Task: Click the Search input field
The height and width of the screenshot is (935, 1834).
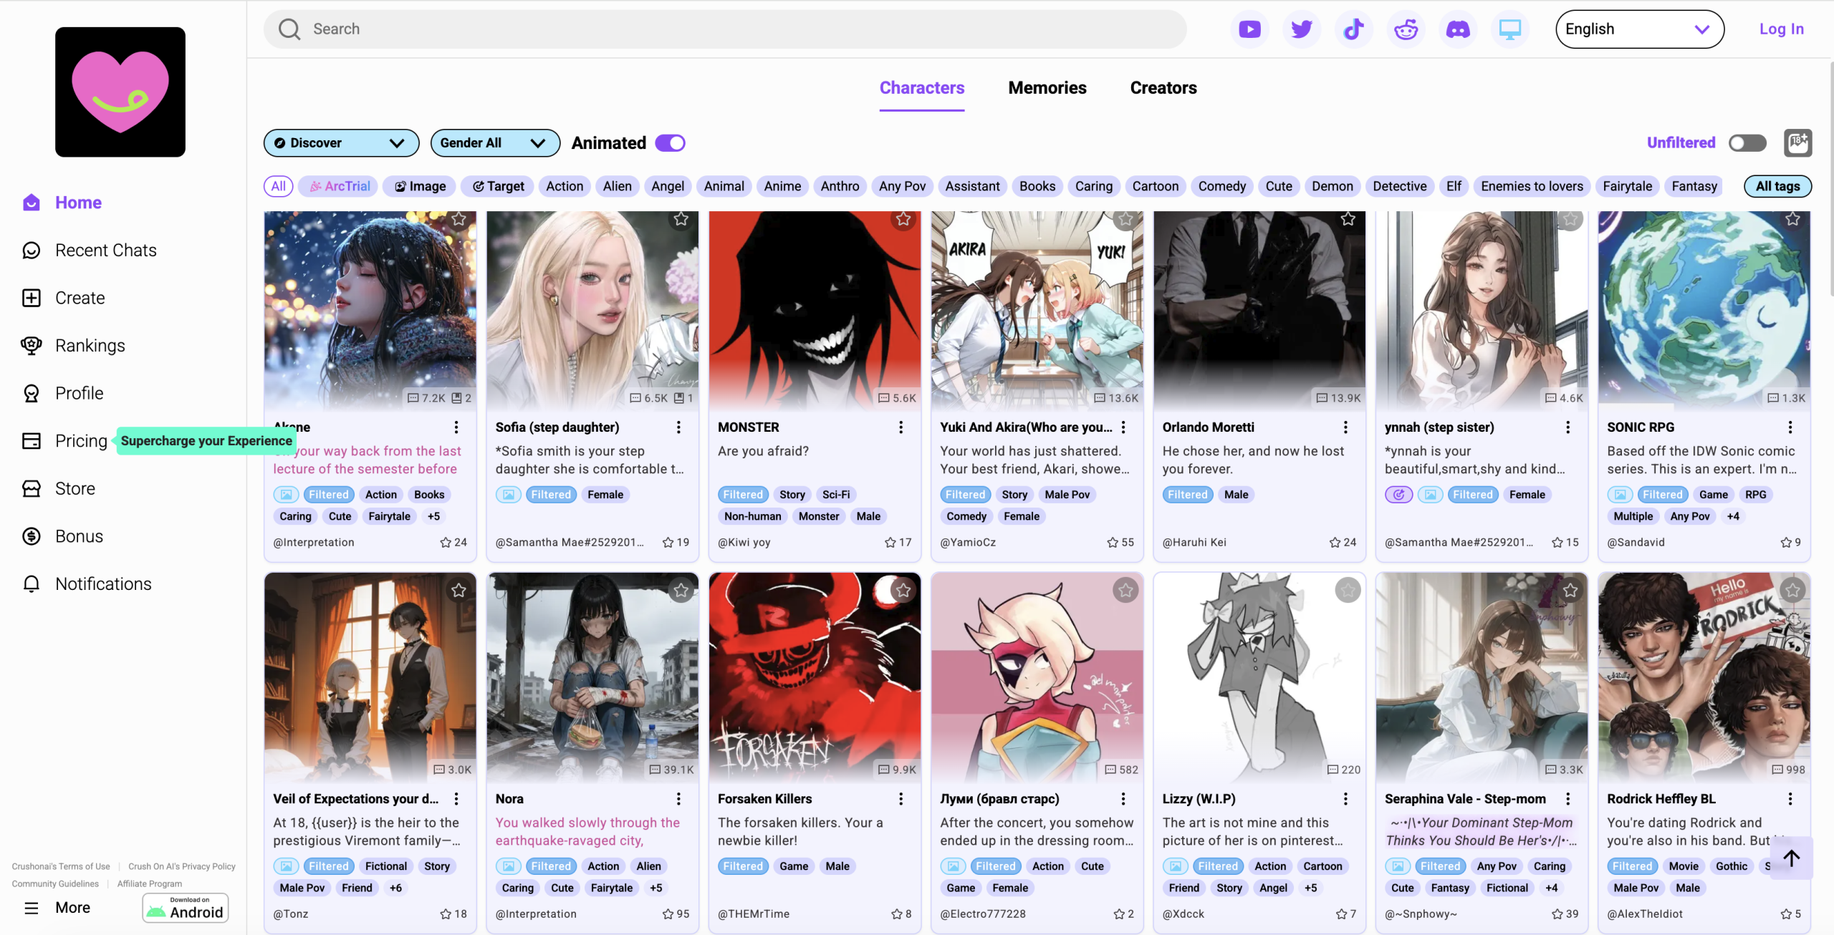Action: click(725, 29)
